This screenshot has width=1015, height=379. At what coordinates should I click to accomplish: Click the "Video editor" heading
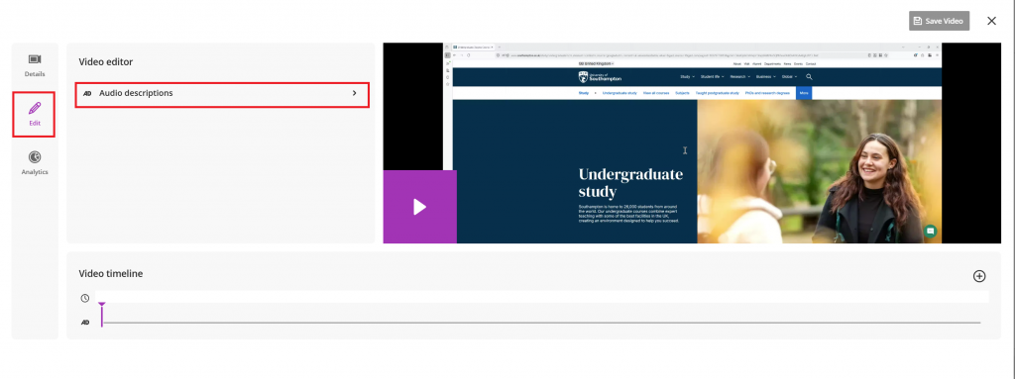(x=105, y=62)
